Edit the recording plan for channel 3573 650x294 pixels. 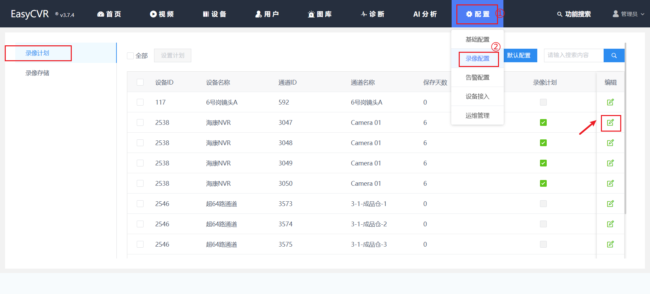point(610,204)
